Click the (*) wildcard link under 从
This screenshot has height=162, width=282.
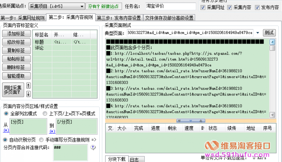pyautogui.click(x=6, y=130)
